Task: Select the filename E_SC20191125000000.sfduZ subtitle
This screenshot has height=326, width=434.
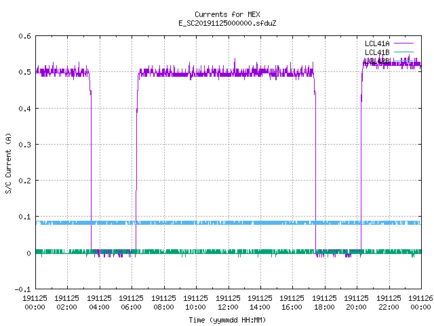Action: pyautogui.click(x=227, y=23)
